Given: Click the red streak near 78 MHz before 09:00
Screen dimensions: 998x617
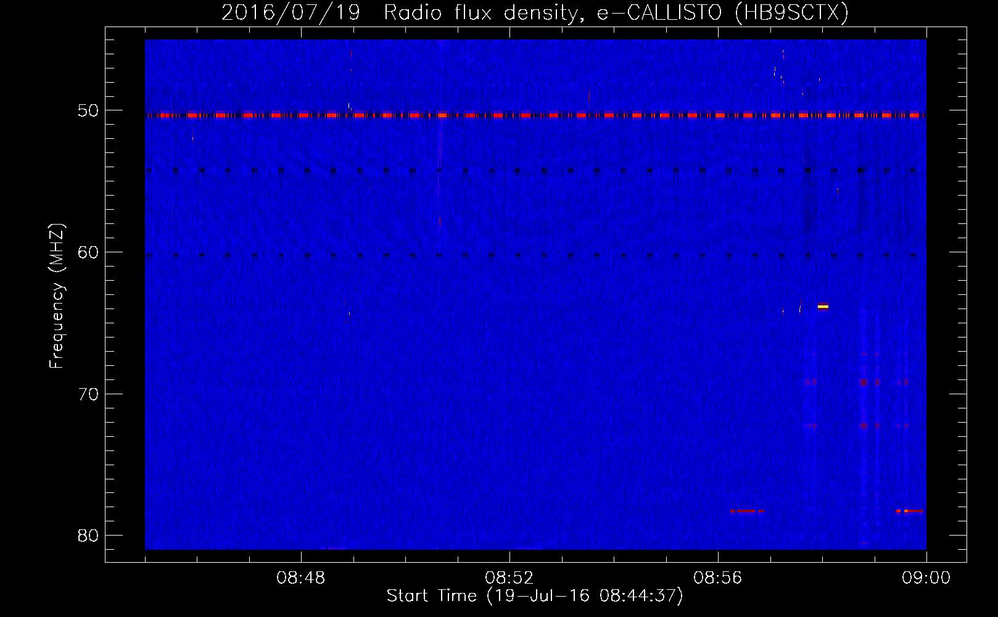Looking at the screenshot, I should [910, 511].
